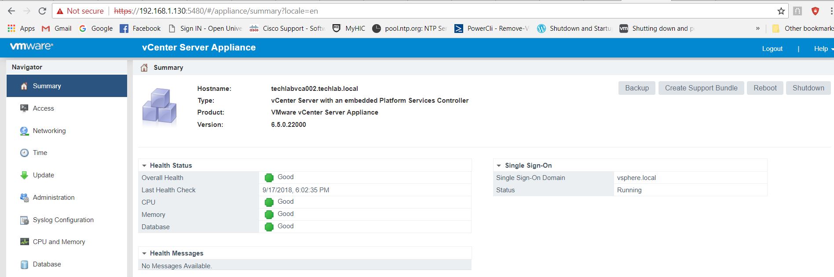
Task: Click the home icon beside Summary heading
Action: [x=144, y=68]
